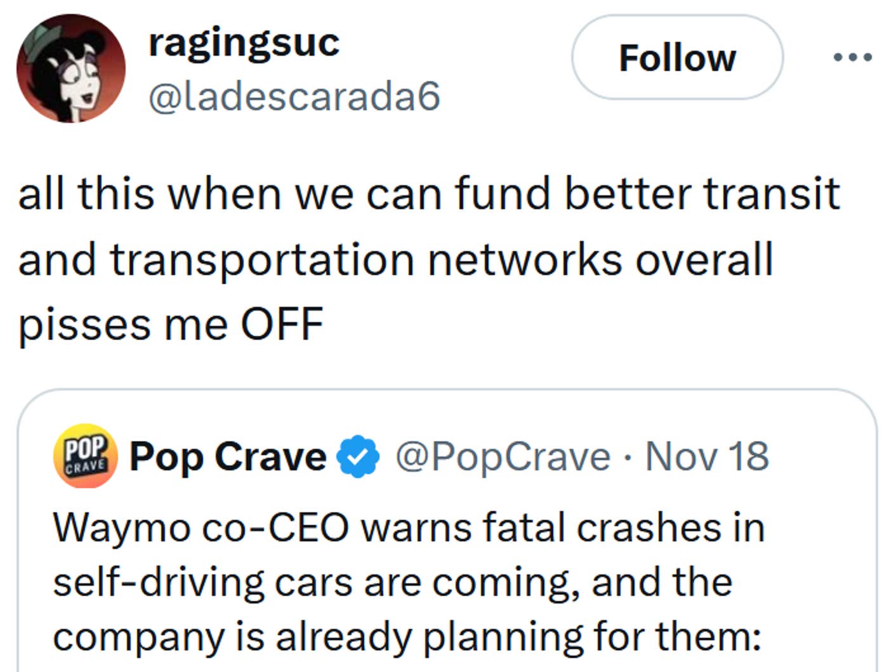The image size is (896, 672).
Task: Click the Pop Crave verified badge
Action: click(x=357, y=455)
